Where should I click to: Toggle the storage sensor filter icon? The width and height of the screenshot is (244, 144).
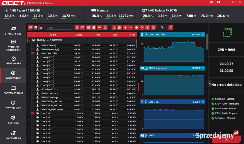[94, 27]
